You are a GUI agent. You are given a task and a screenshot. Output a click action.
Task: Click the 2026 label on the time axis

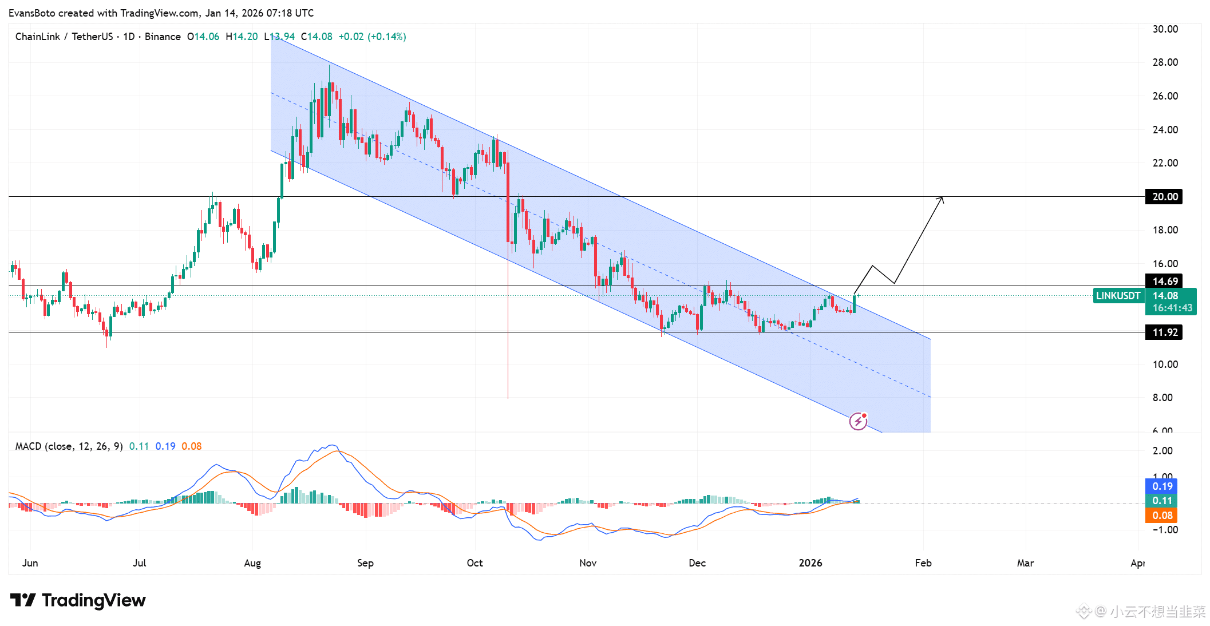[810, 563]
